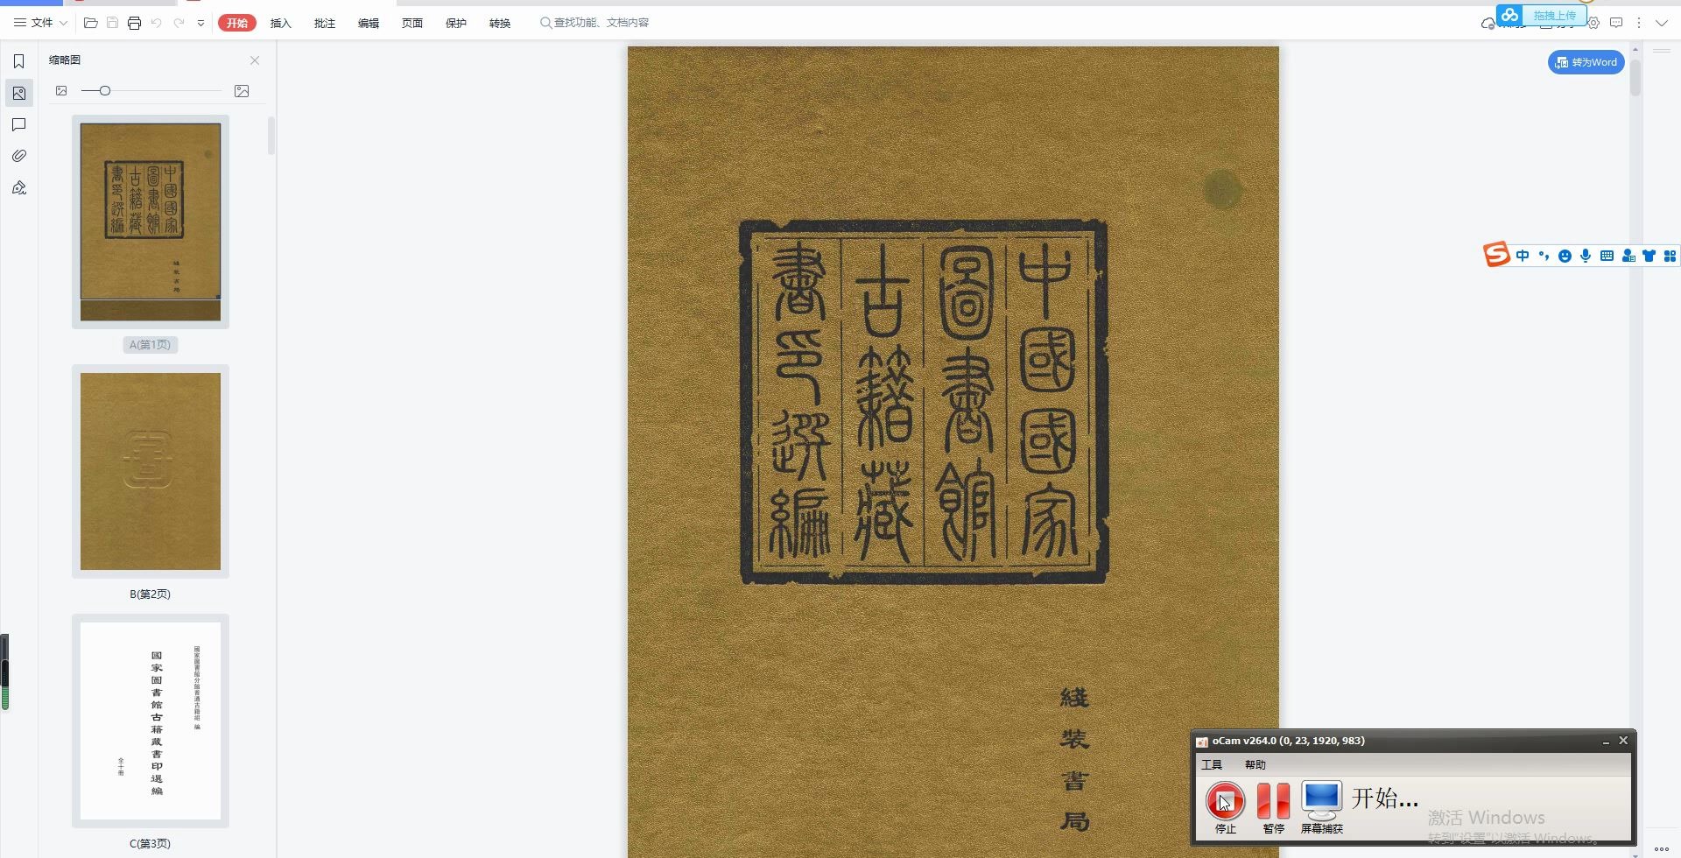Screen dimensions: 1681x858
Task: Click the save icon in toolbar
Action: pyautogui.click(x=112, y=23)
